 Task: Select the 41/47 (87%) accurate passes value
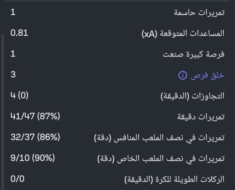[x=35, y=117]
